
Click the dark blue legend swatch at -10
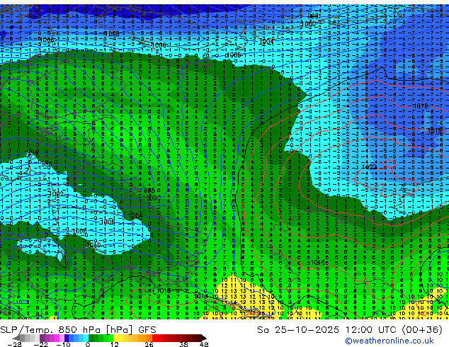tap(67, 338)
